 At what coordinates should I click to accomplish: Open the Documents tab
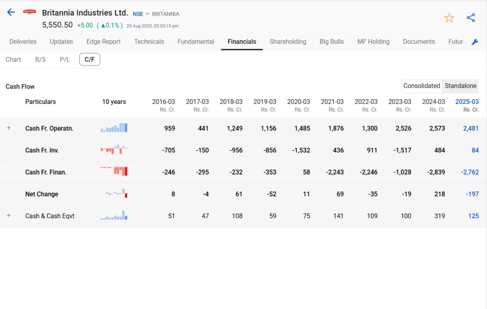click(x=419, y=41)
